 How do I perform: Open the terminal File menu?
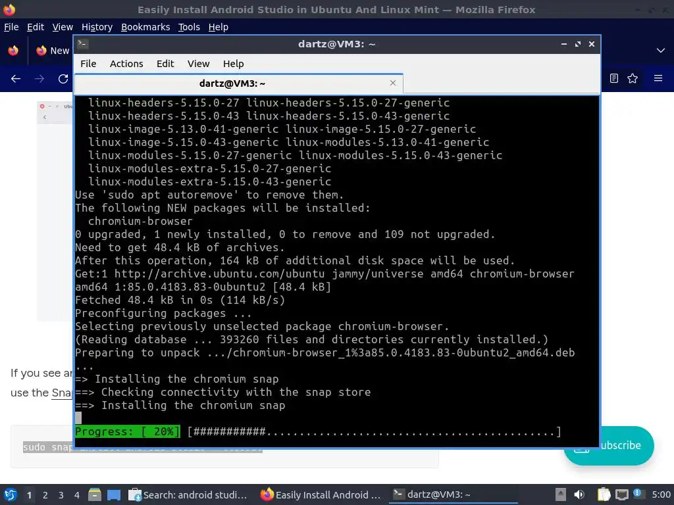tap(88, 64)
